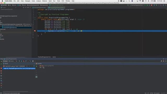167x94 pixels.
Task: Click the Run button in top toolbar
Action: (x=145, y=5)
